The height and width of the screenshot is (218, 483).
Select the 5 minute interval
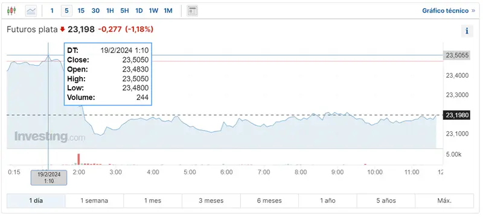(66, 11)
